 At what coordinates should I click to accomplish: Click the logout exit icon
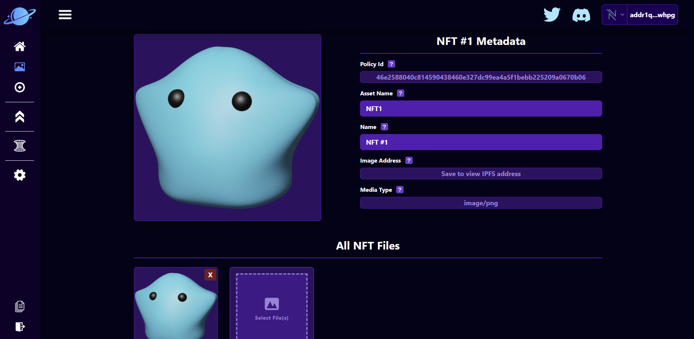(x=20, y=327)
